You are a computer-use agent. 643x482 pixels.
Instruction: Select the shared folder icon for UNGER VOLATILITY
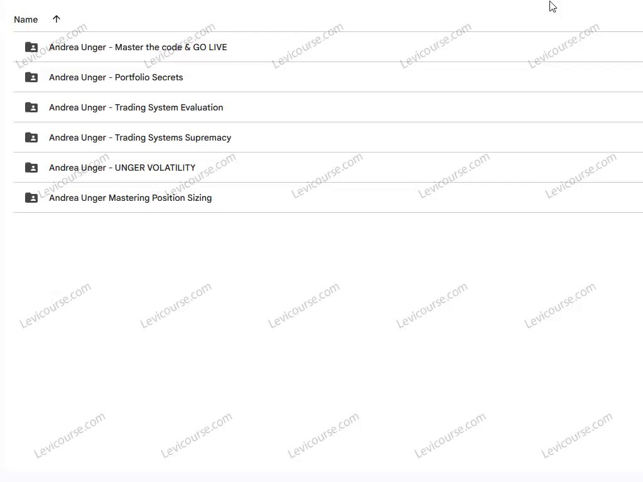click(x=31, y=168)
